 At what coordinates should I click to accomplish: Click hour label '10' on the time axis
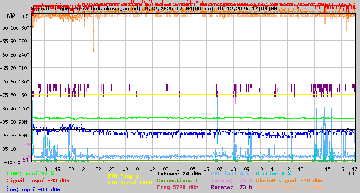click(260, 169)
